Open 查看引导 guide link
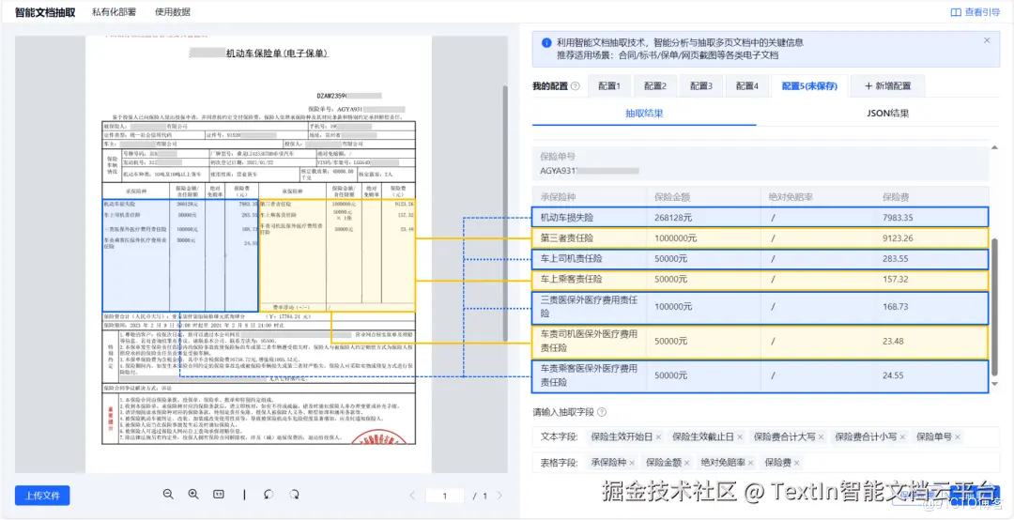The width and height of the screenshot is (1014, 520). [x=975, y=11]
